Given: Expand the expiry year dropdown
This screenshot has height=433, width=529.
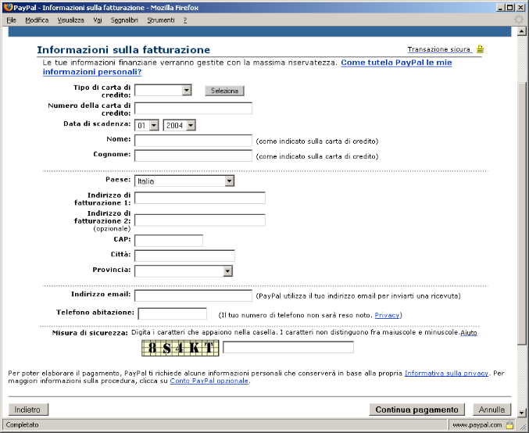Looking at the screenshot, I should [x=191, y=125].
